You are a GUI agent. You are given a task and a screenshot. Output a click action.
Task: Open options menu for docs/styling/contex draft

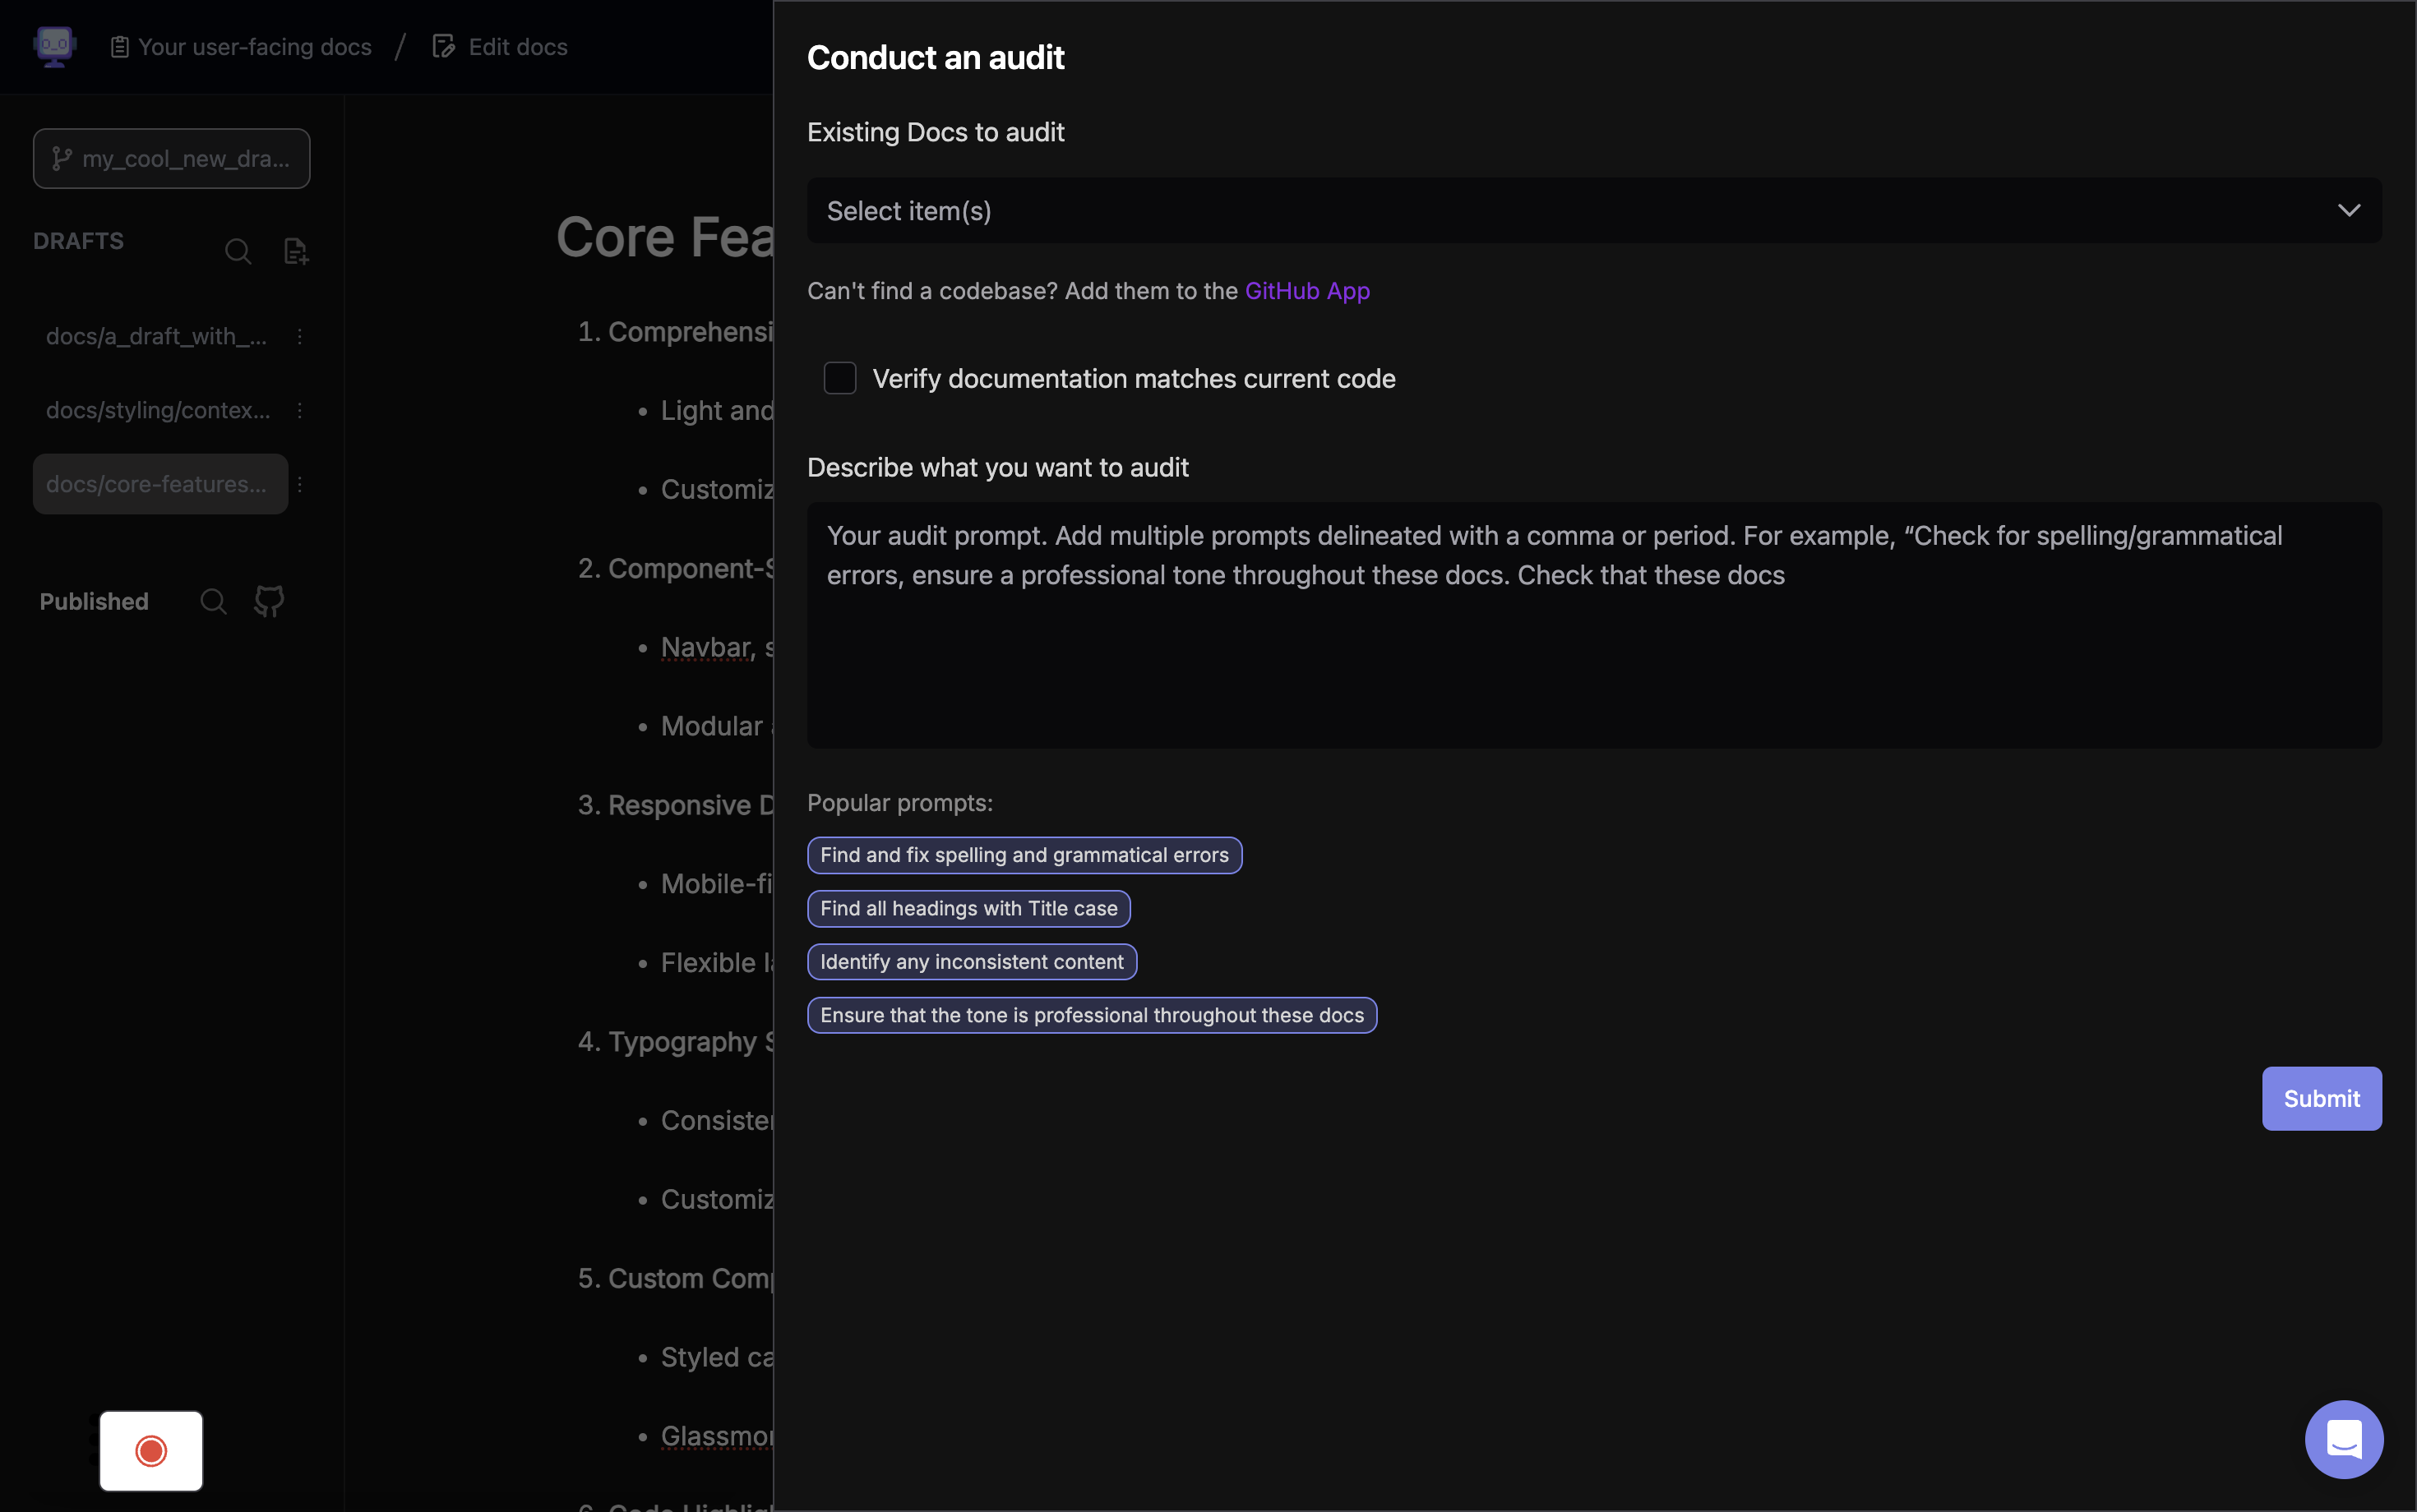(x=299, y=411)
